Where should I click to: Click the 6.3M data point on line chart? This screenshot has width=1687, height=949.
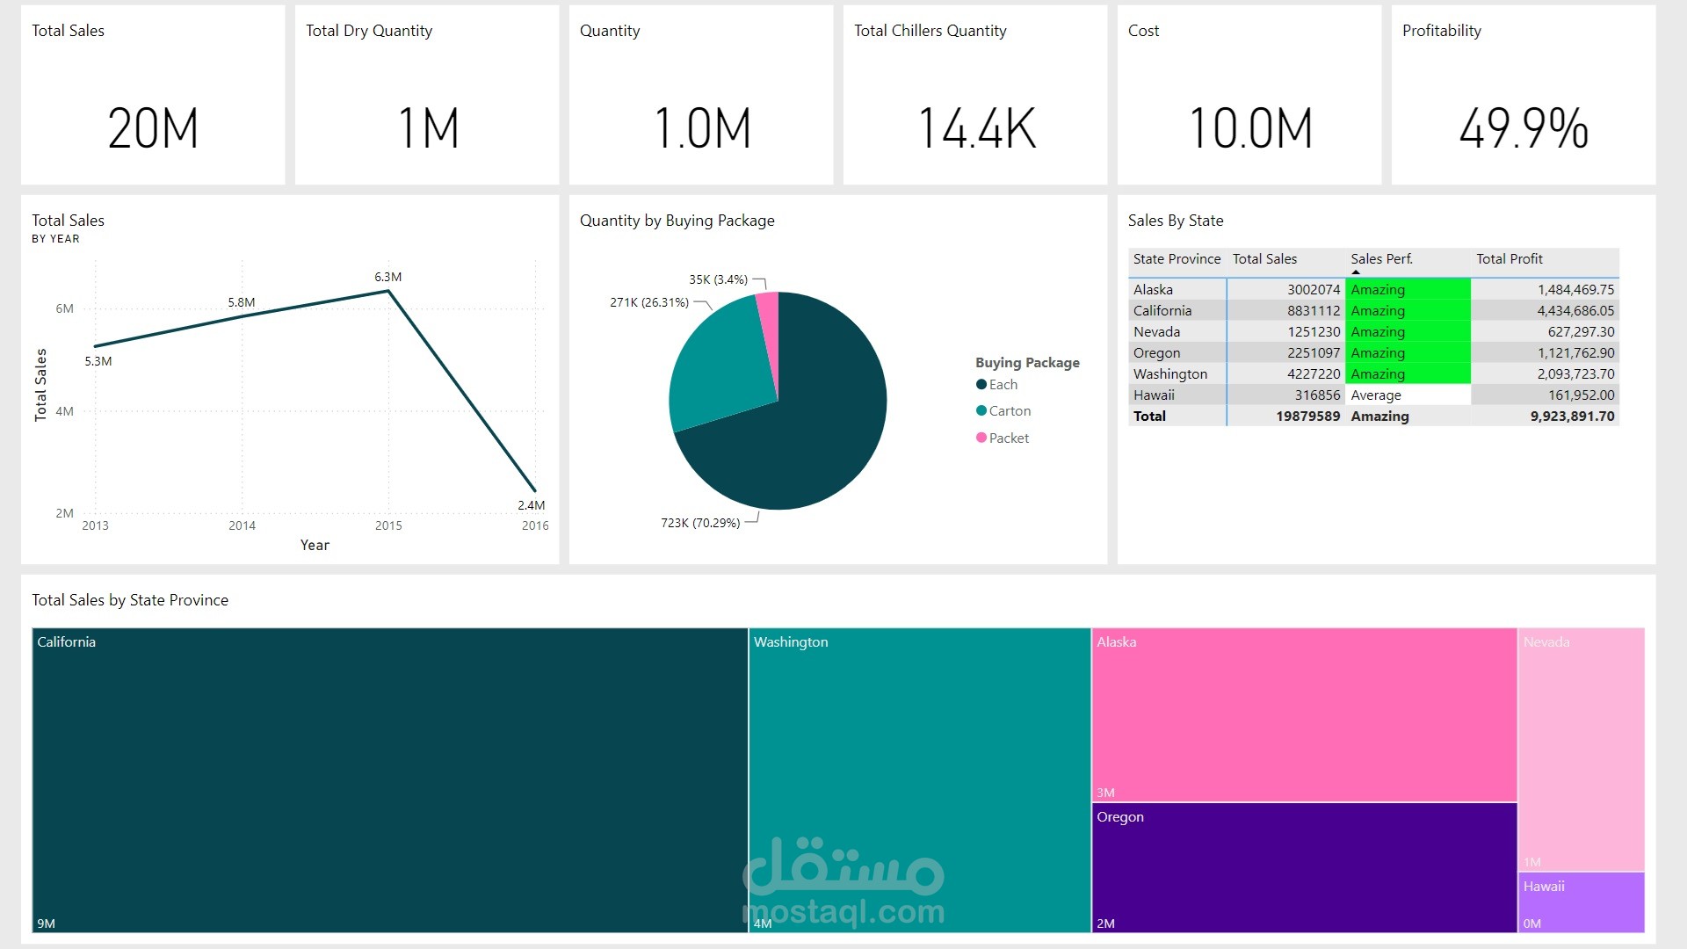click(x=388, y=291)
